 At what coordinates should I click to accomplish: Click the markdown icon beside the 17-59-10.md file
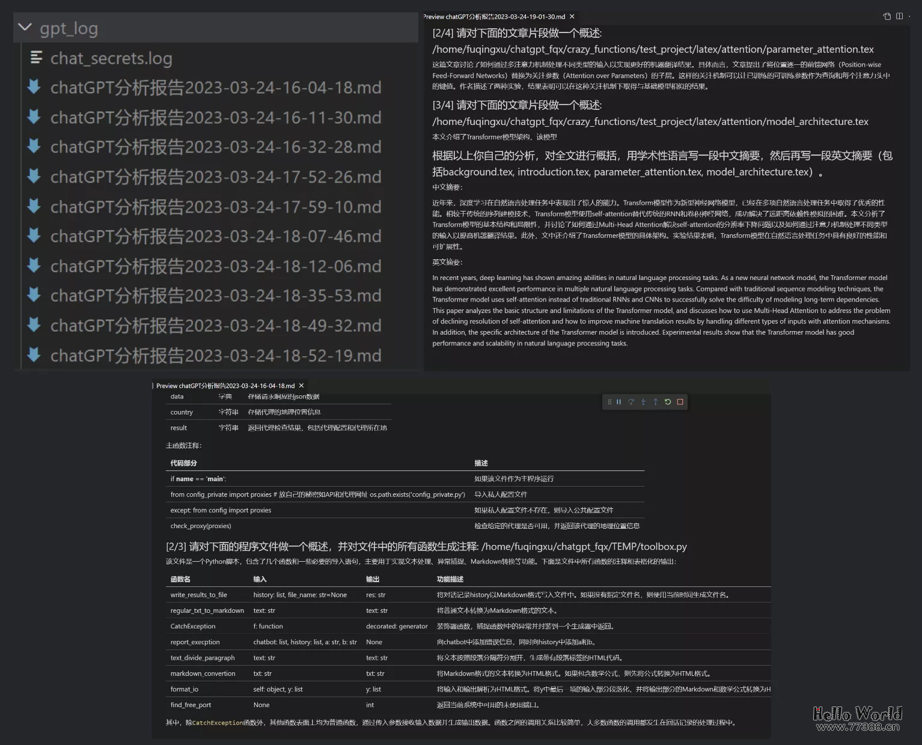[34, 205]
